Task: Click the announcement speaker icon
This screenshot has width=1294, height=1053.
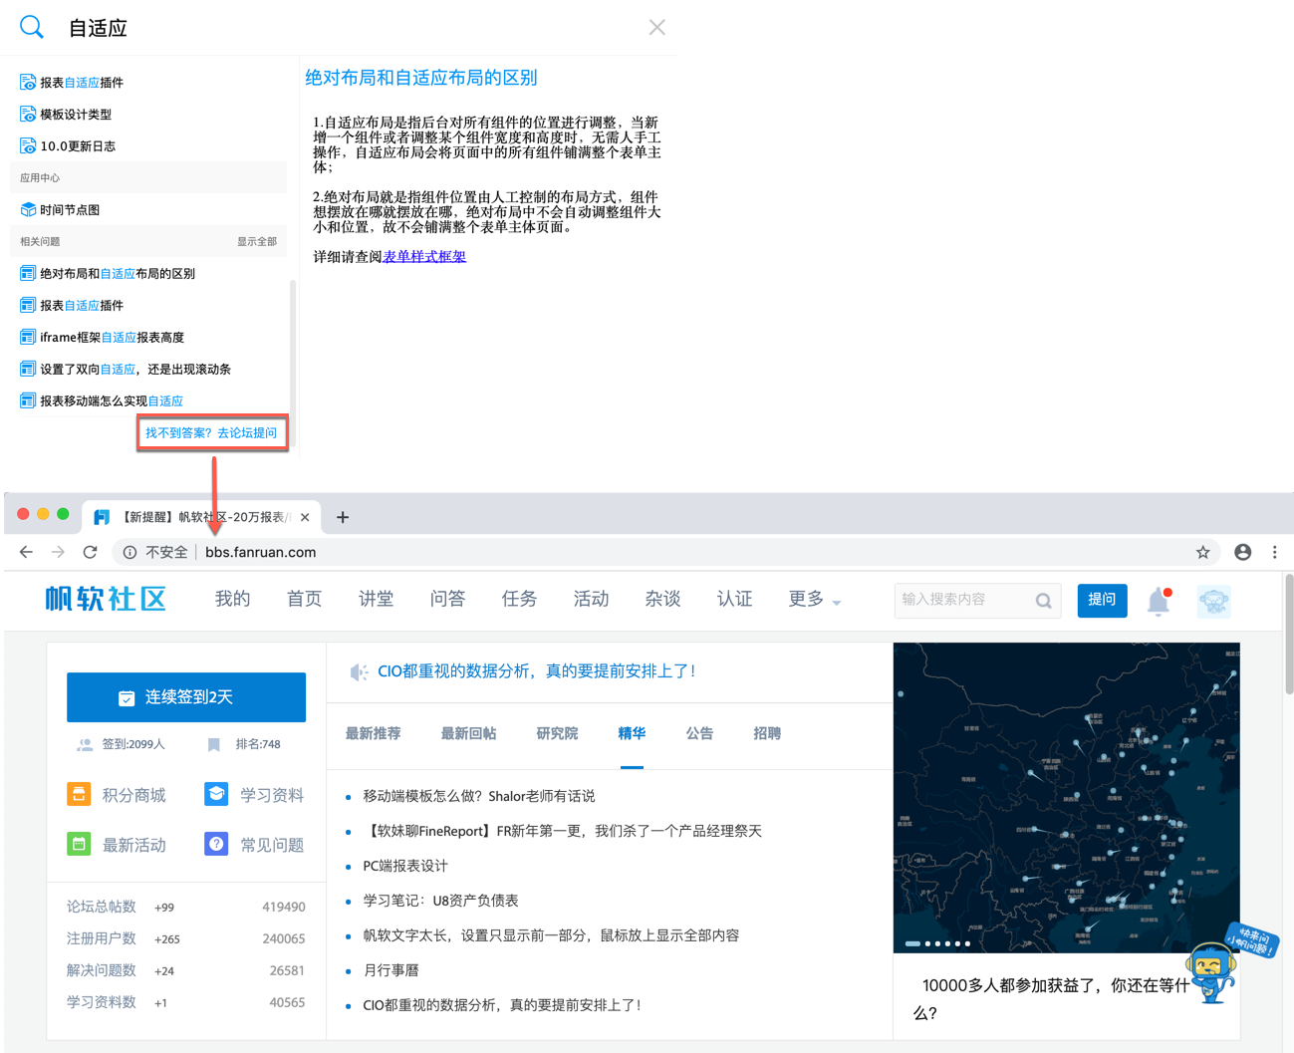Action: [x=359, y=672]
